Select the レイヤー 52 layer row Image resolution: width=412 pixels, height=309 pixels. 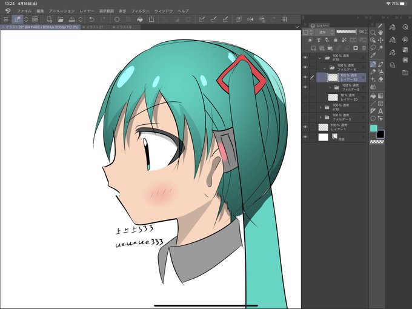[341, 78]
